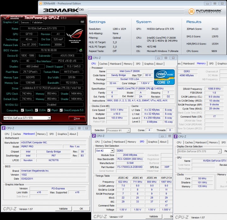Click the Close button in GPU-Z
The image size is (227, 220).
(x=77, y=119)
